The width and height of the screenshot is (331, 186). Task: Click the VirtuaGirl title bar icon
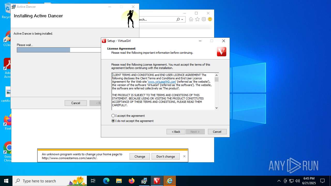pos(104,41)
